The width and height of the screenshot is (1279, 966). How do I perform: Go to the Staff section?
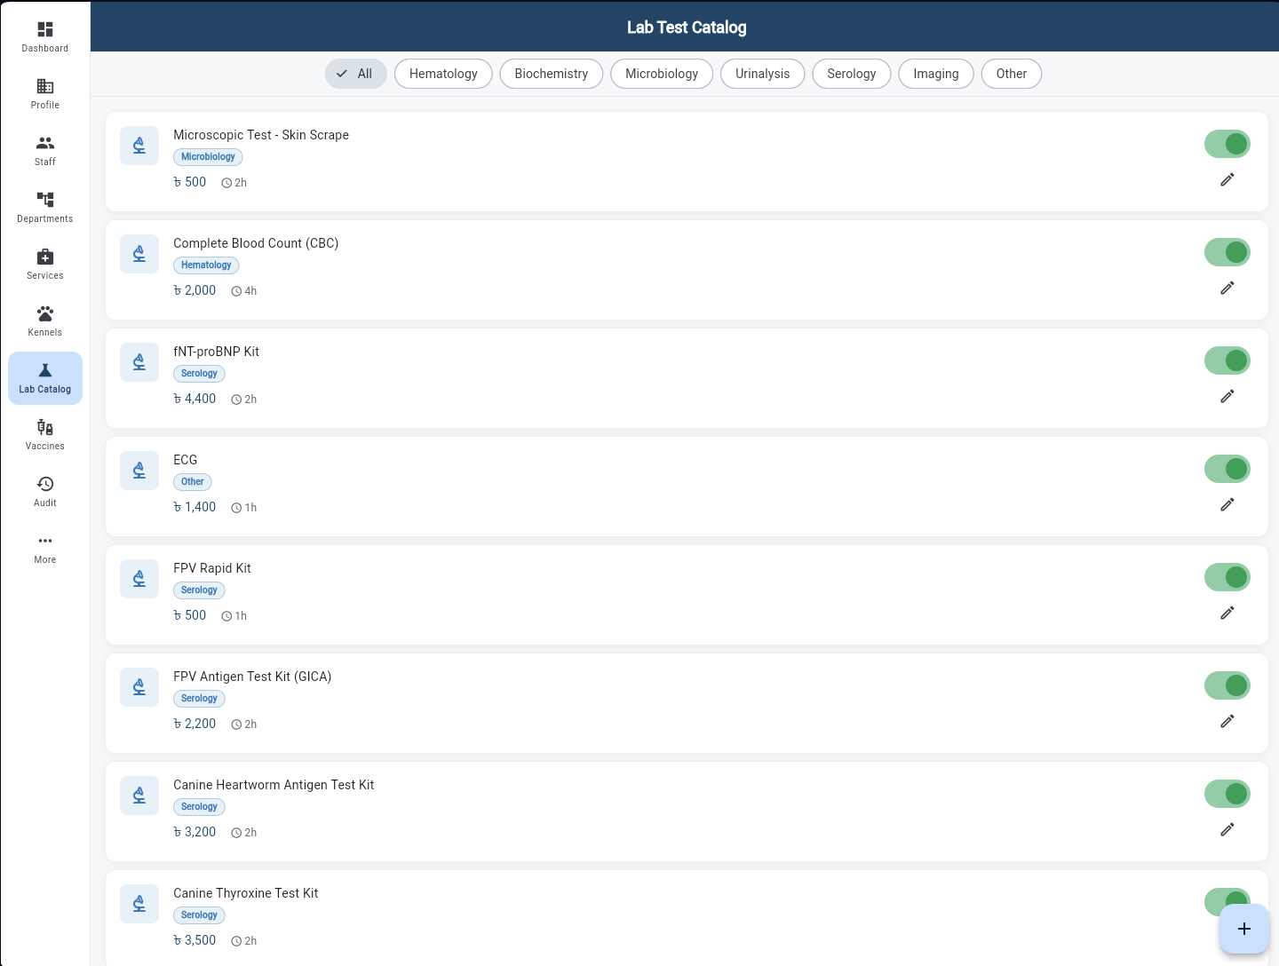(45, 151)
